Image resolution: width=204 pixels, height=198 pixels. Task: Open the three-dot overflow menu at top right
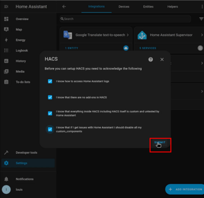202,7
